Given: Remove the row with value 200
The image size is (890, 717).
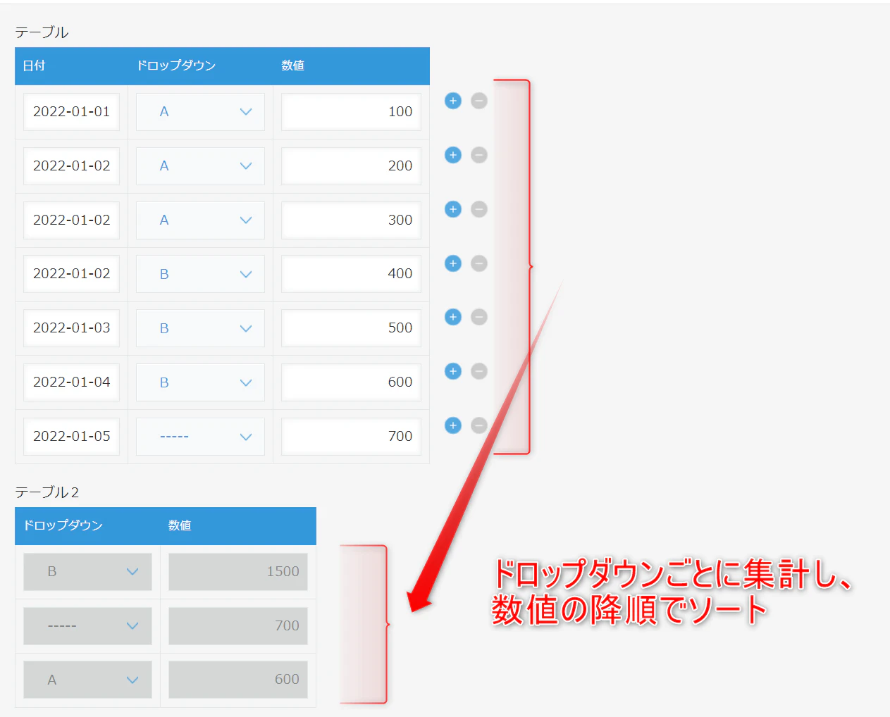Looking at the screenshot, I should (479, 155).
